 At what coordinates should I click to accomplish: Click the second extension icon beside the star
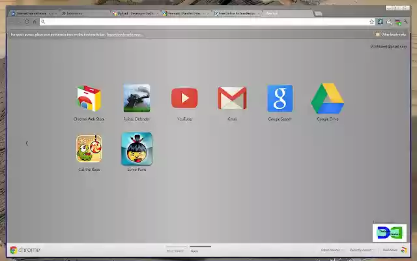389,22
